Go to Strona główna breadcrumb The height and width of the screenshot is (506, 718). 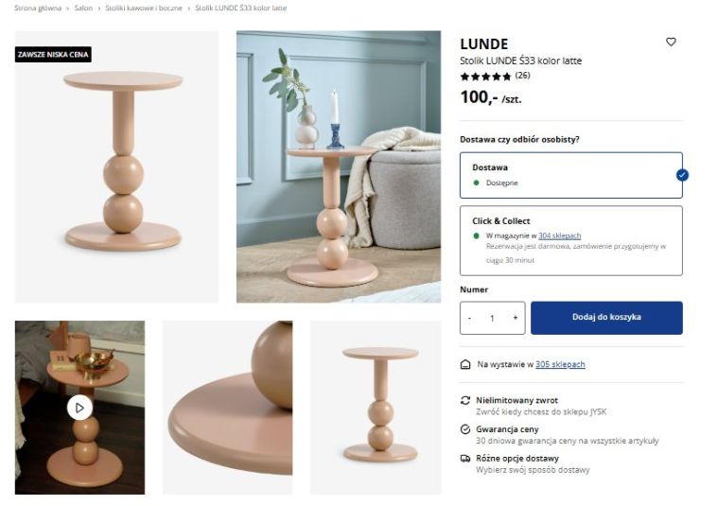pyautogui.click(x=38, y=9)
